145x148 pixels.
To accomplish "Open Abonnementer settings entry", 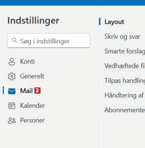I will pyautogui.click(x=125, y=110).
